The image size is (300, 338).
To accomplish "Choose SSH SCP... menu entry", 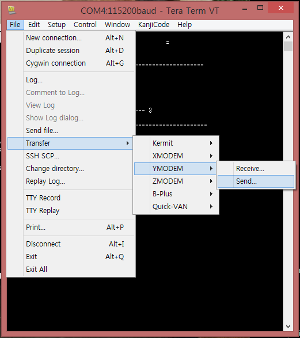I will click(71, 156).
